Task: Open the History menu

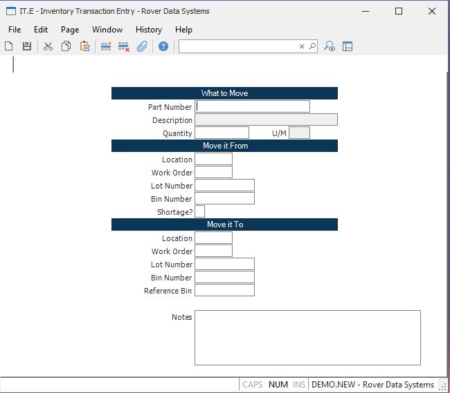Action: tap(148, 30)
